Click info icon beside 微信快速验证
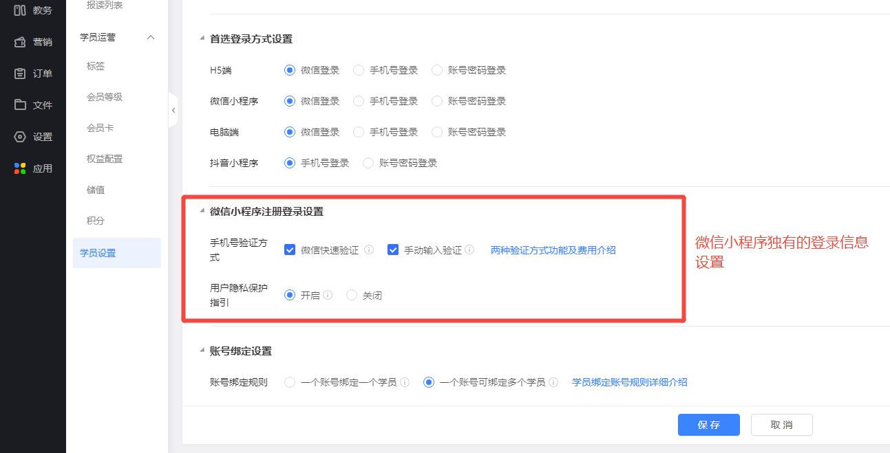The width and height of the screenshot is (890, 453). (369, 250)
